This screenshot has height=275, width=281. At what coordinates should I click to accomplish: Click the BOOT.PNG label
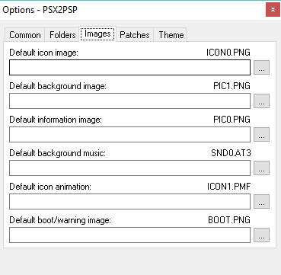click(229, 220)
